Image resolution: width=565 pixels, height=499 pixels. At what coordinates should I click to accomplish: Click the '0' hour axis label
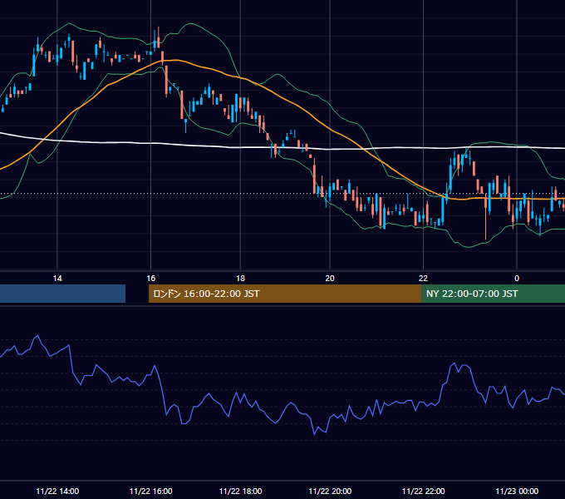point(517,279)
